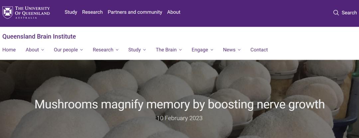This screenshot has width=359, height=138.
Task: Open the Research link in purple header
Action: 92,12
